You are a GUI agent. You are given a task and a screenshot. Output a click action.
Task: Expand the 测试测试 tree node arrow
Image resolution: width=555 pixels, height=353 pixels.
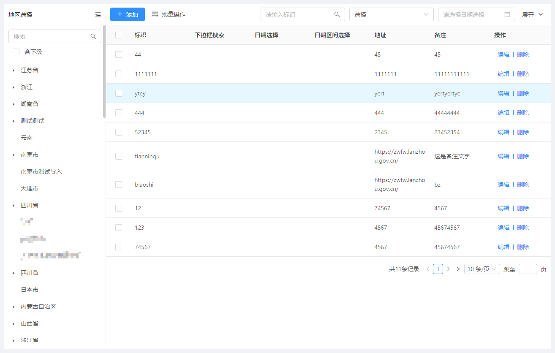click(14, 121)
